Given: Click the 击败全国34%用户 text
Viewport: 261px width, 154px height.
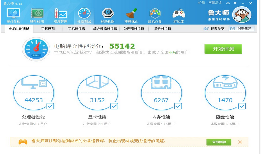Looking at the screenshot, I should [97, 124].
